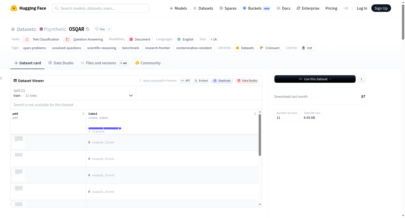Screen dimensions: 405x218
Task: Click the Downloads last month value 87
Action: click(363, 96)
